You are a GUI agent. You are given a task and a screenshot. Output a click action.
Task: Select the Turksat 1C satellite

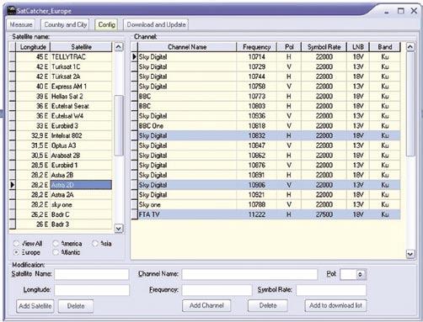tap(64, 66)
